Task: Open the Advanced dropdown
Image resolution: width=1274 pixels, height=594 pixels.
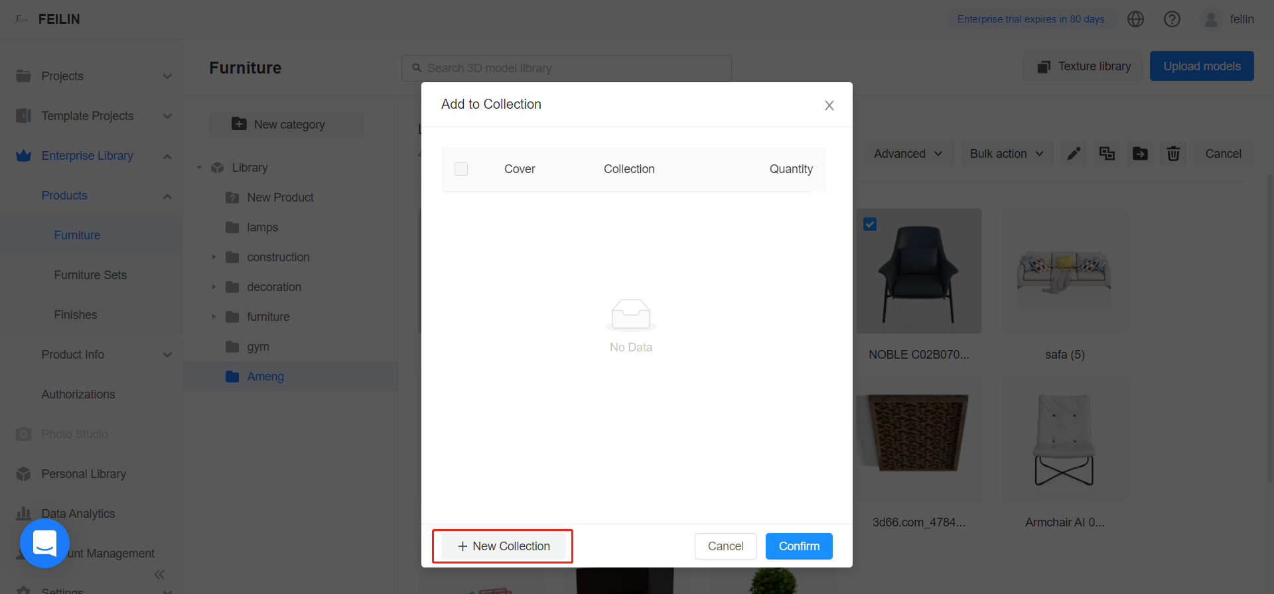Action: coord(908,154)
